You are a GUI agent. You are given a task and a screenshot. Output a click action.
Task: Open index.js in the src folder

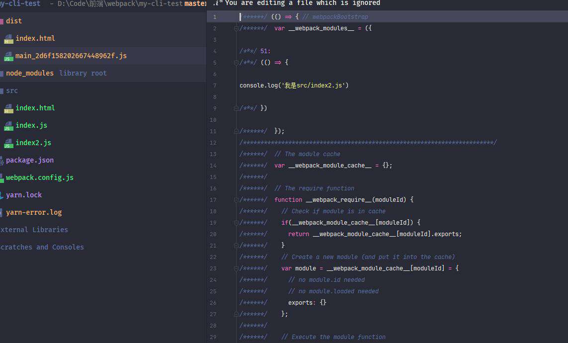click(31, 125)
